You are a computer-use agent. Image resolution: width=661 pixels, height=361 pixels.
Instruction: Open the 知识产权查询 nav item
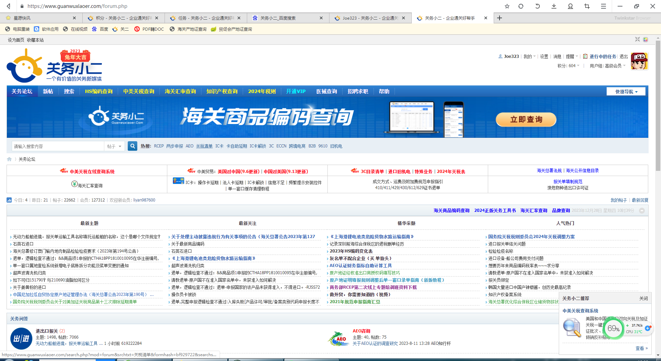pyautogui.click(x=222, y=91)
